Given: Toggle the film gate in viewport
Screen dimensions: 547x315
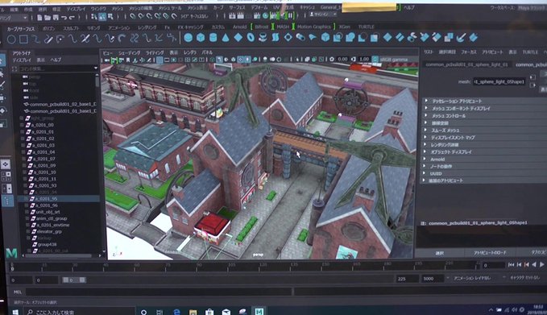Looking at the screenshot, I should coord(167,60).
